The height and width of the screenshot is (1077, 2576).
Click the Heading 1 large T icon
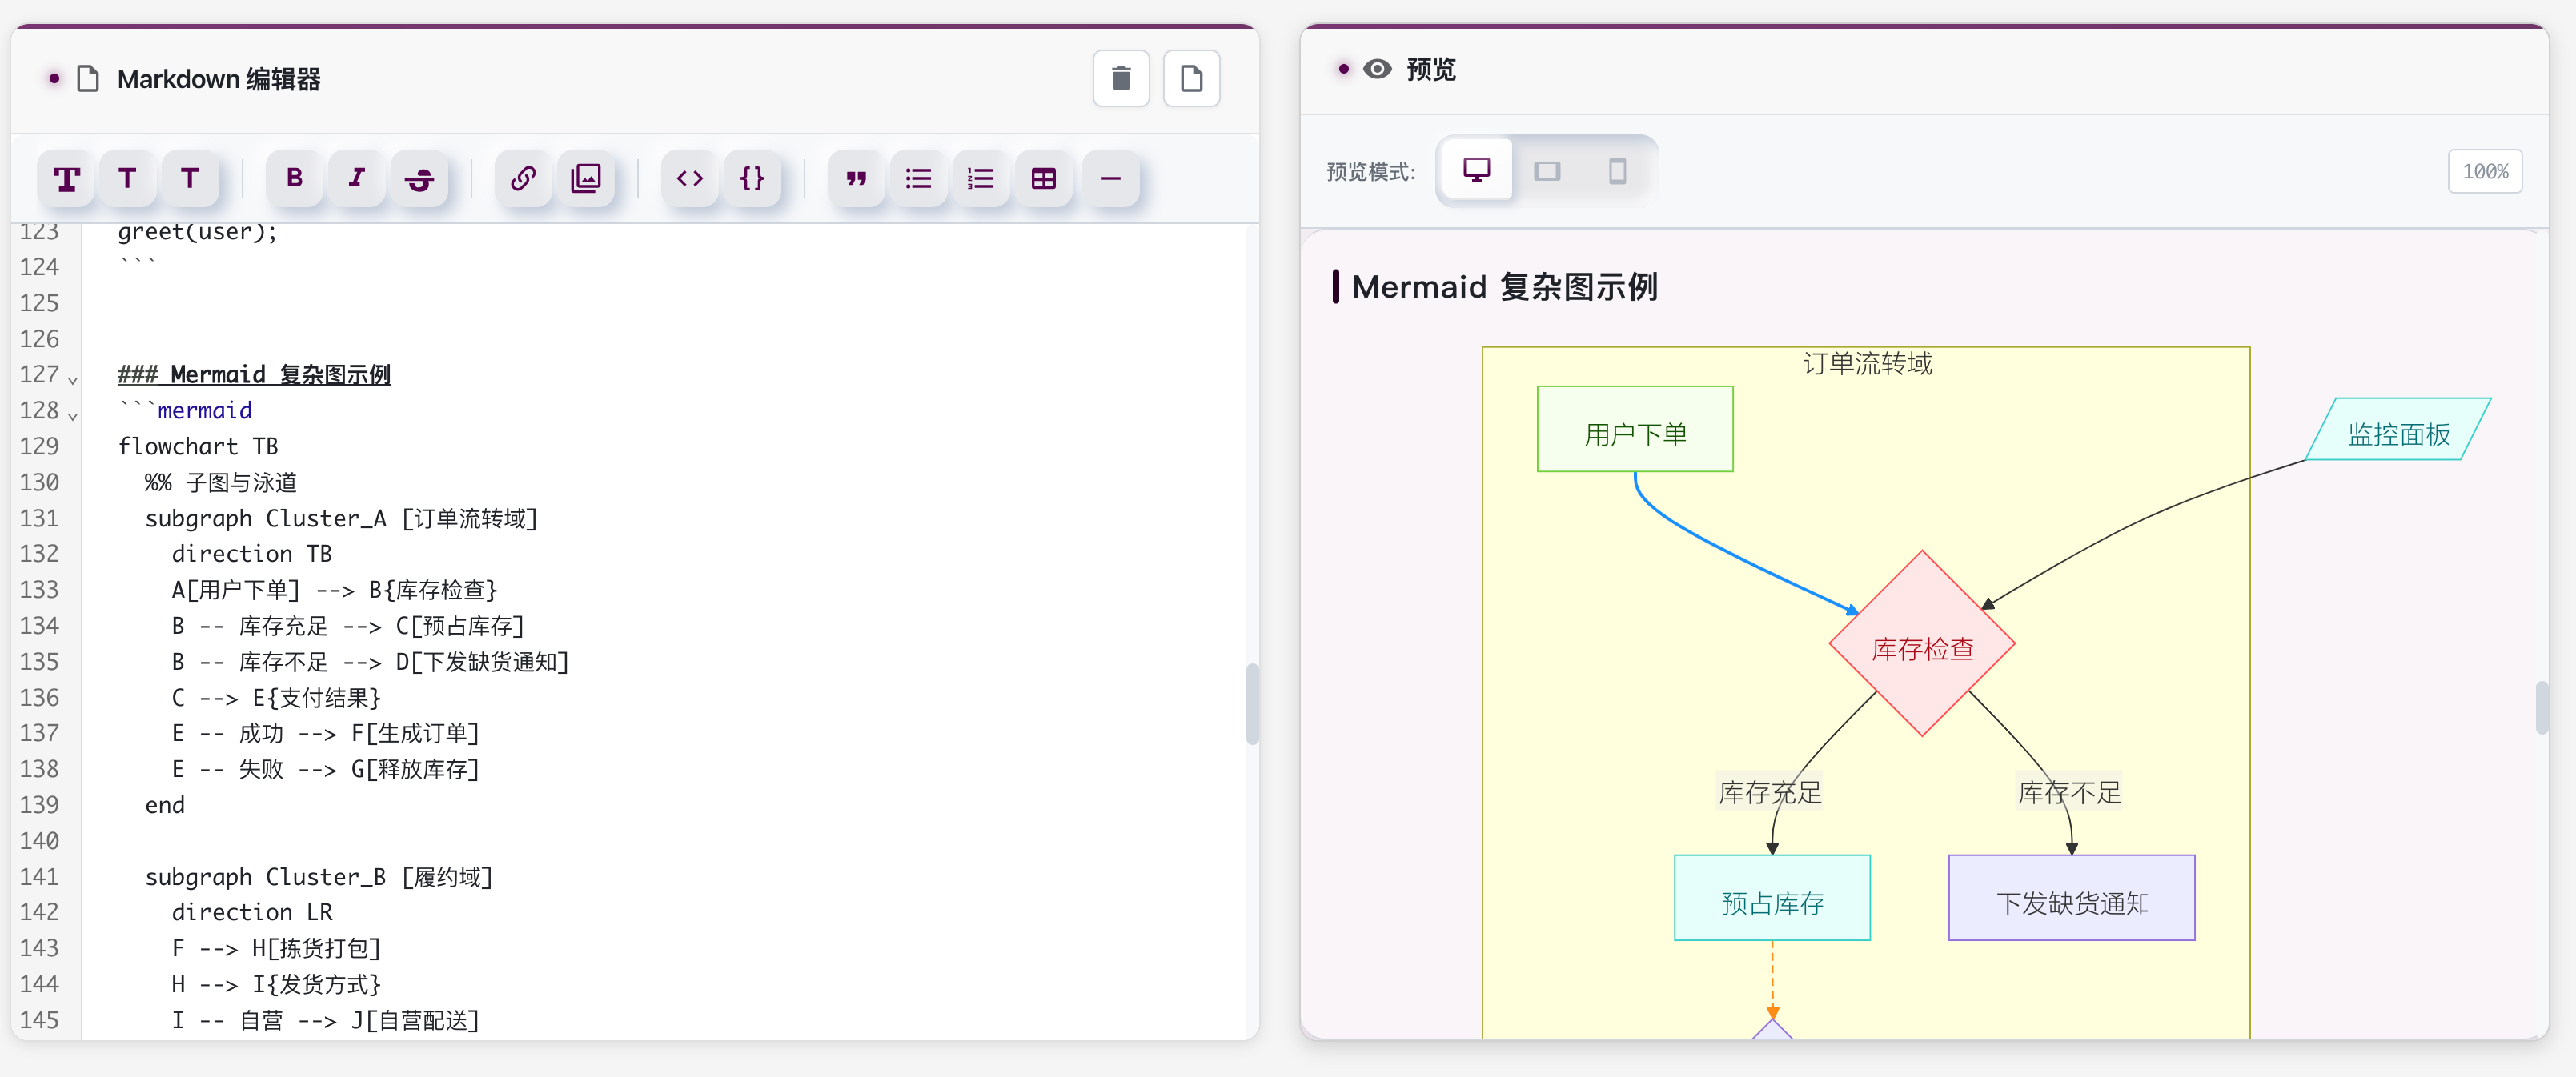(x=66, y=179)
